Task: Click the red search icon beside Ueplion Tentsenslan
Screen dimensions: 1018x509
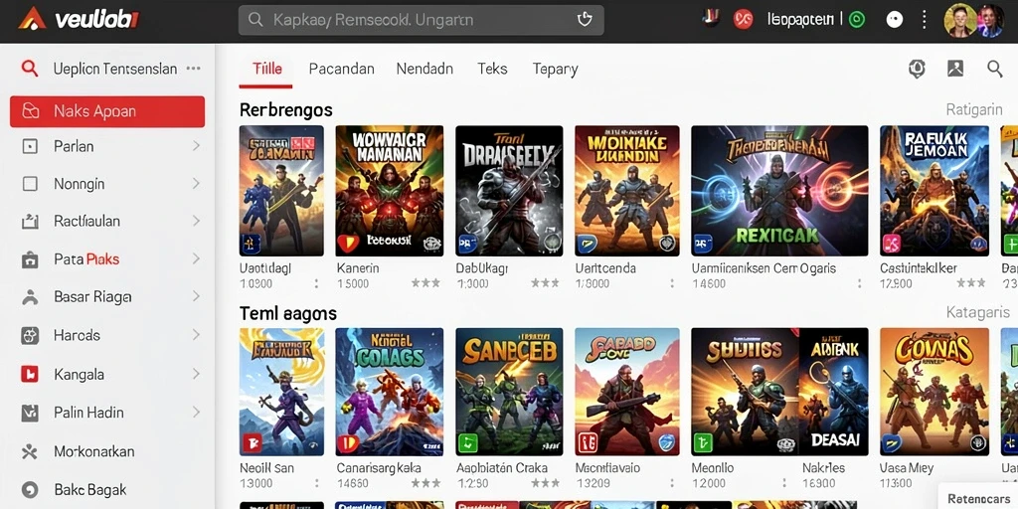Action: pos(29,69)
